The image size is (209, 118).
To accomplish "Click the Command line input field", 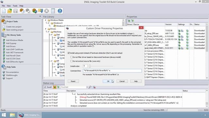I will click(112, 71).
